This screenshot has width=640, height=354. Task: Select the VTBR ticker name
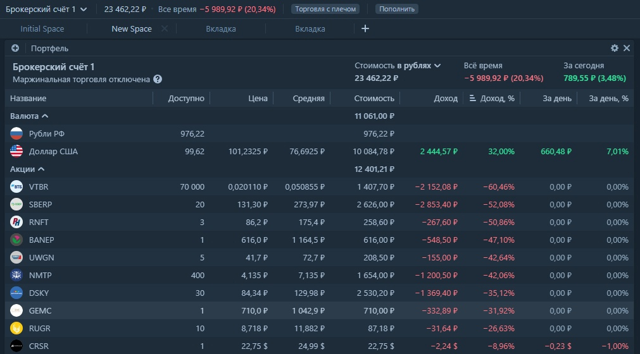coord(39,187)
